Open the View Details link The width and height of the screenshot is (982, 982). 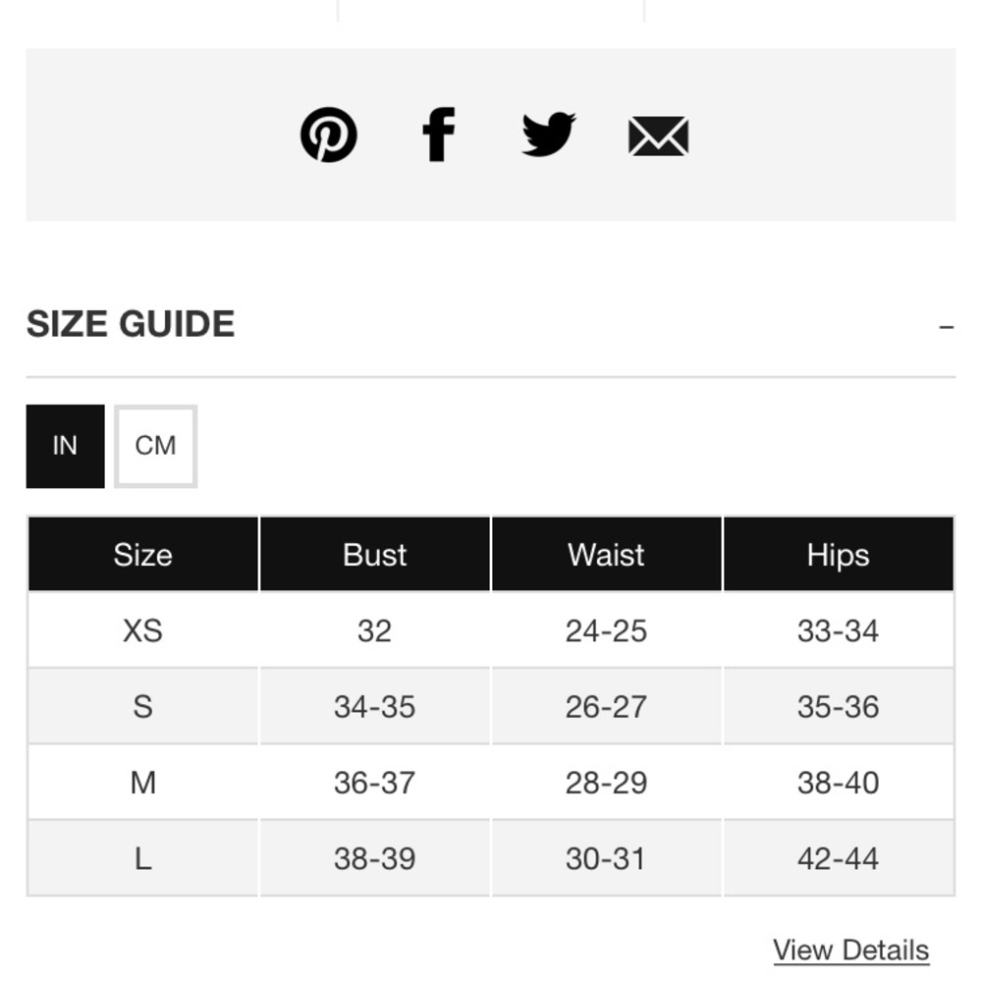[x=850, y=950]
